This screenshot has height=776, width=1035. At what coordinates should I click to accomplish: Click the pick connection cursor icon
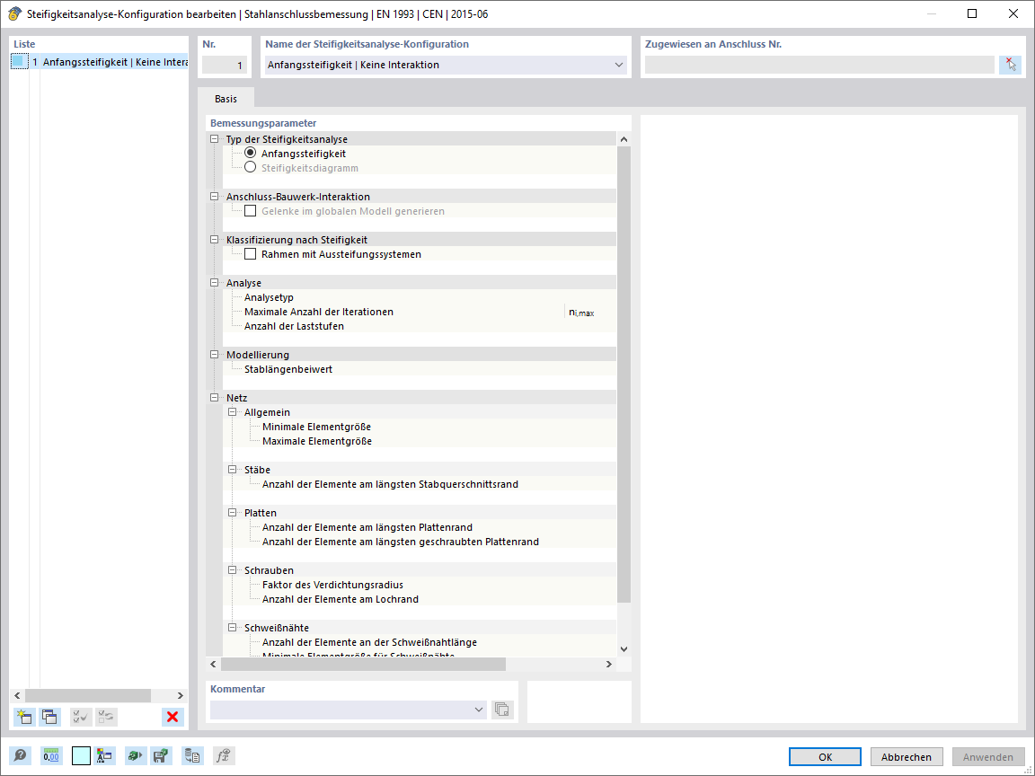pos(1010,65)
